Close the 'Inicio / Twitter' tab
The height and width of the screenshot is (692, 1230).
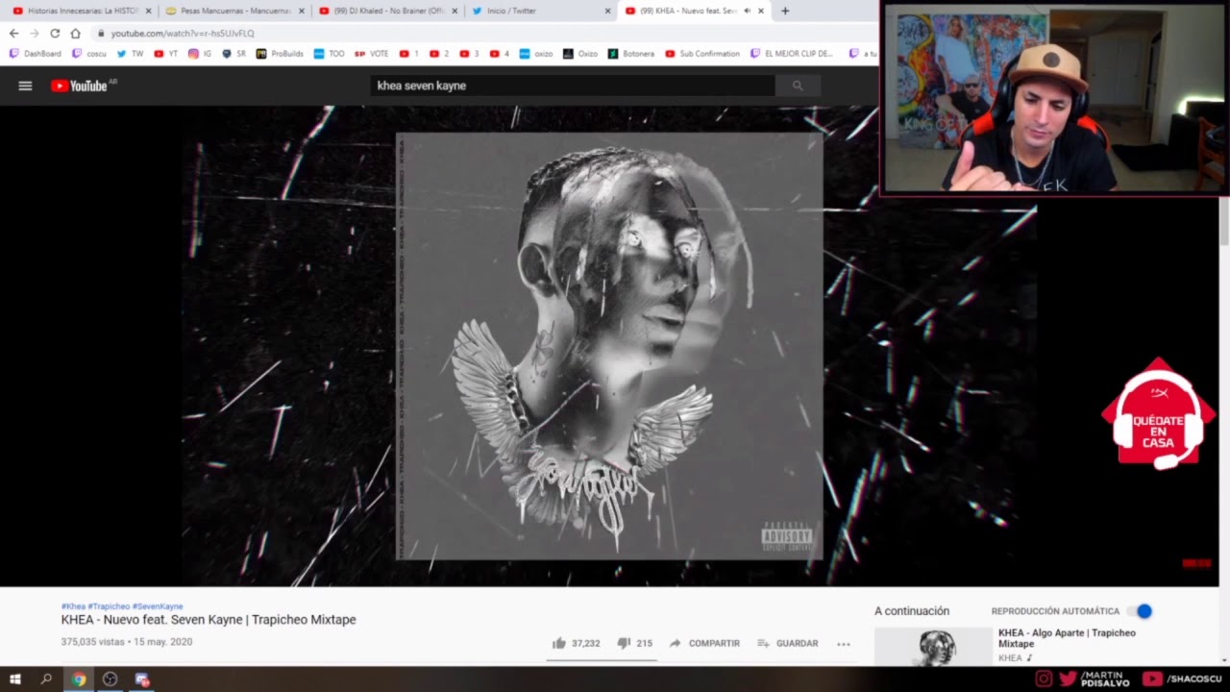pos(607,11)
